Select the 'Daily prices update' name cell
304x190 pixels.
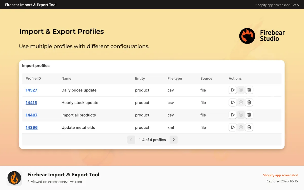click(79, 90)
